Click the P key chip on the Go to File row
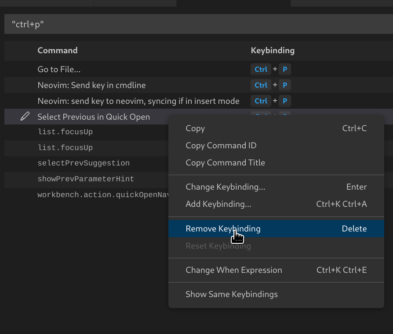 click(x=285, y=69)
